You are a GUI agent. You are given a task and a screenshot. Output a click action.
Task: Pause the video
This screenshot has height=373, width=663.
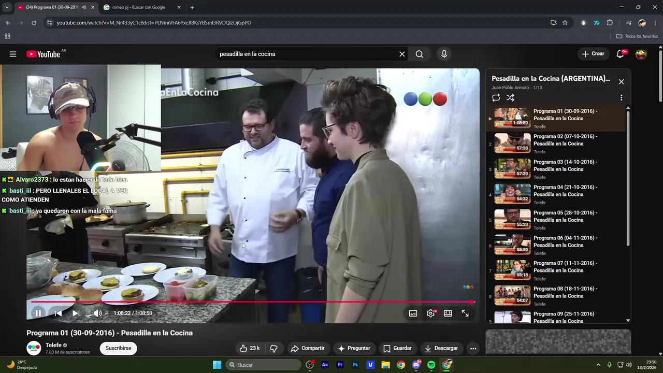tap(38, 313)
